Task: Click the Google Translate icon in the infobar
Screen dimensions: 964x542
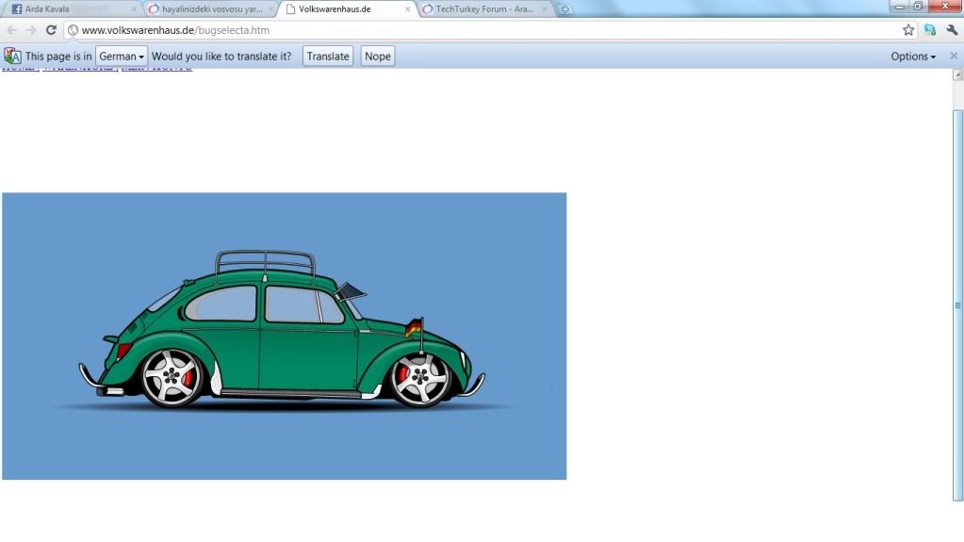Action: (x=12, y=56)
